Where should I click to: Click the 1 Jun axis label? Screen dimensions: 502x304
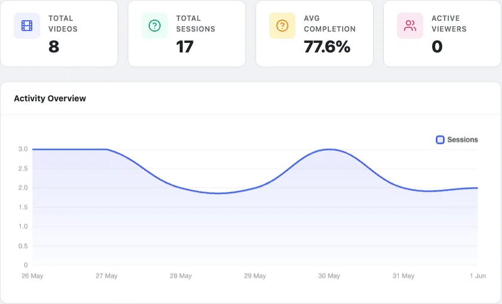click(x=478, y=276)
